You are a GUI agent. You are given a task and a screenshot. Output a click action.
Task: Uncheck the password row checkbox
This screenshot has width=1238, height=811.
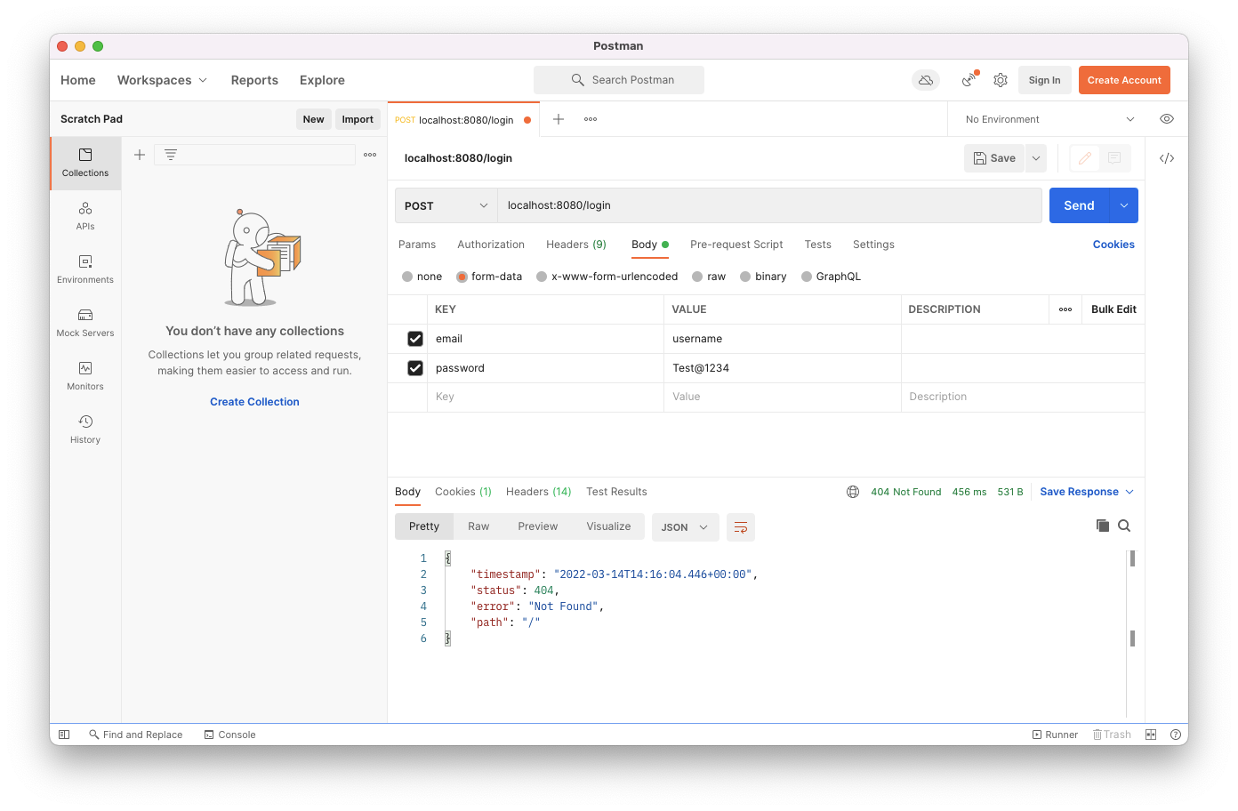415,368
